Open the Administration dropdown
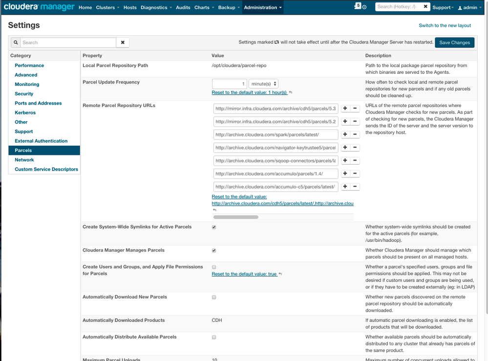The image size is (488, 361). coord(263,7)
